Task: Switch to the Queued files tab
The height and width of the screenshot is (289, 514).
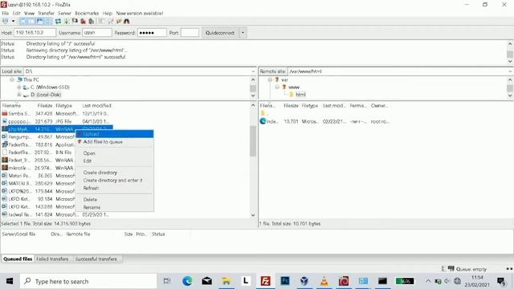Action: 18,258
